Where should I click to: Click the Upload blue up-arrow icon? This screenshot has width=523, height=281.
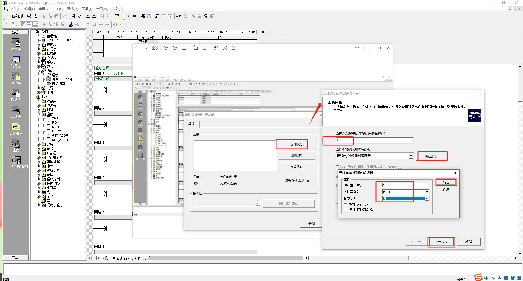click(x=88, y=16)
